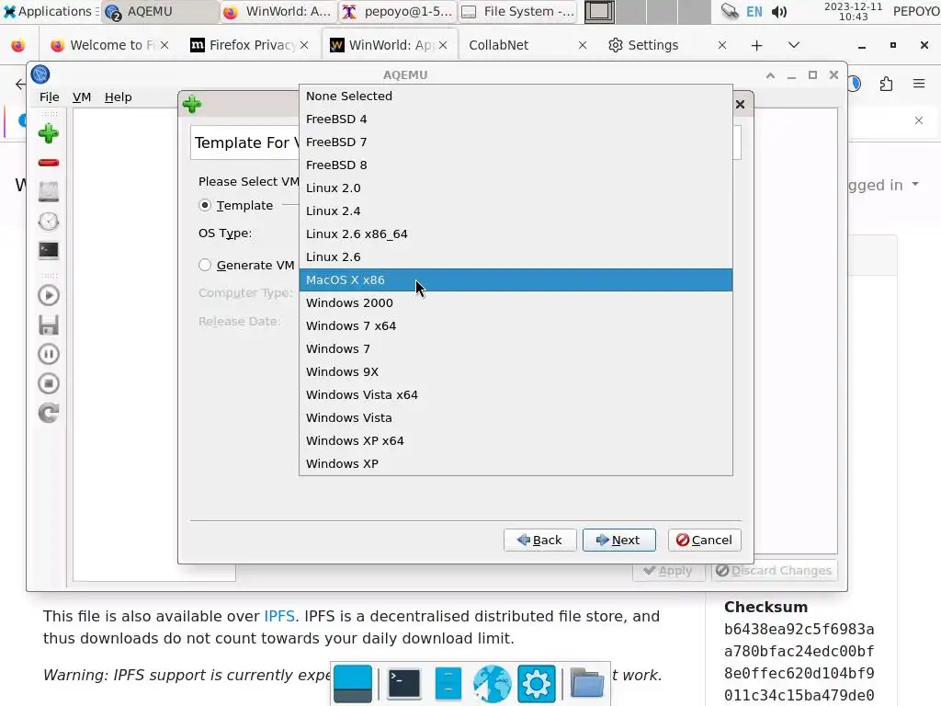
Task: Choose Windows 2000 from the OS list
Action: point(516,302)
